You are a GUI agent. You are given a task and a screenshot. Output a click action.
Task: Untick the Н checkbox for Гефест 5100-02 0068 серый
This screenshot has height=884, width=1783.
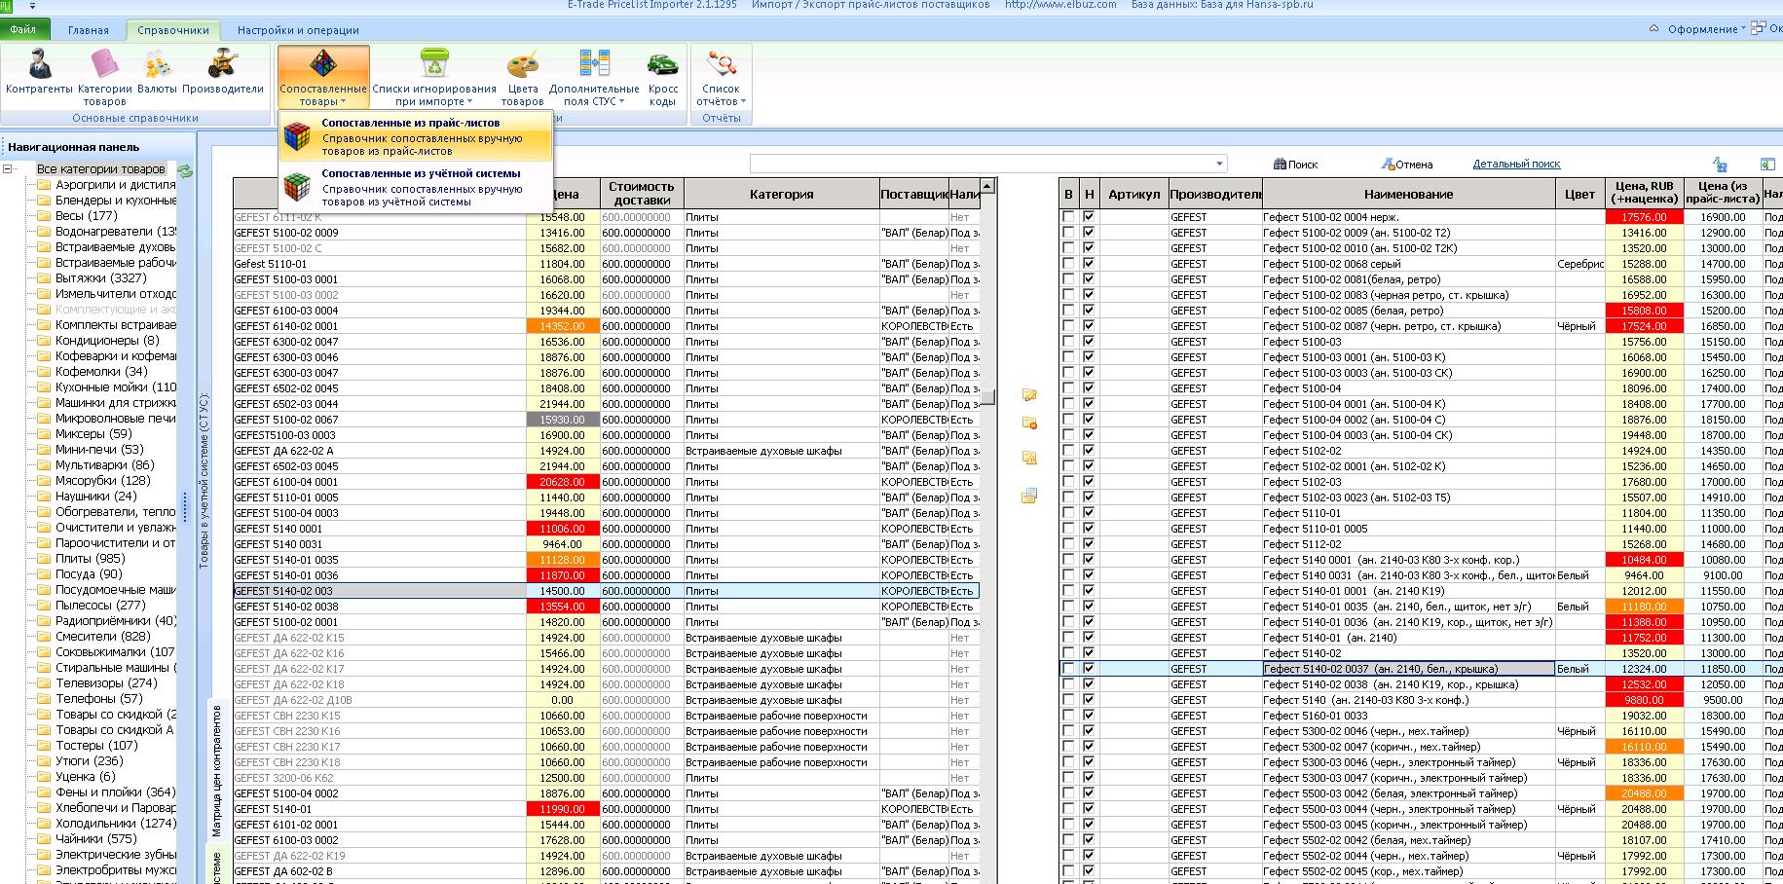click(x=1089, y=264)
